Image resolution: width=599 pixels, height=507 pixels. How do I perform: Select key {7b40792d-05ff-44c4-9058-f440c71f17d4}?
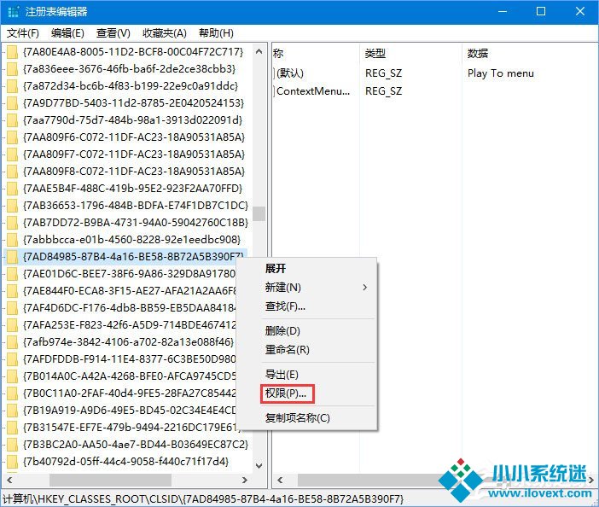coord(125,462)
